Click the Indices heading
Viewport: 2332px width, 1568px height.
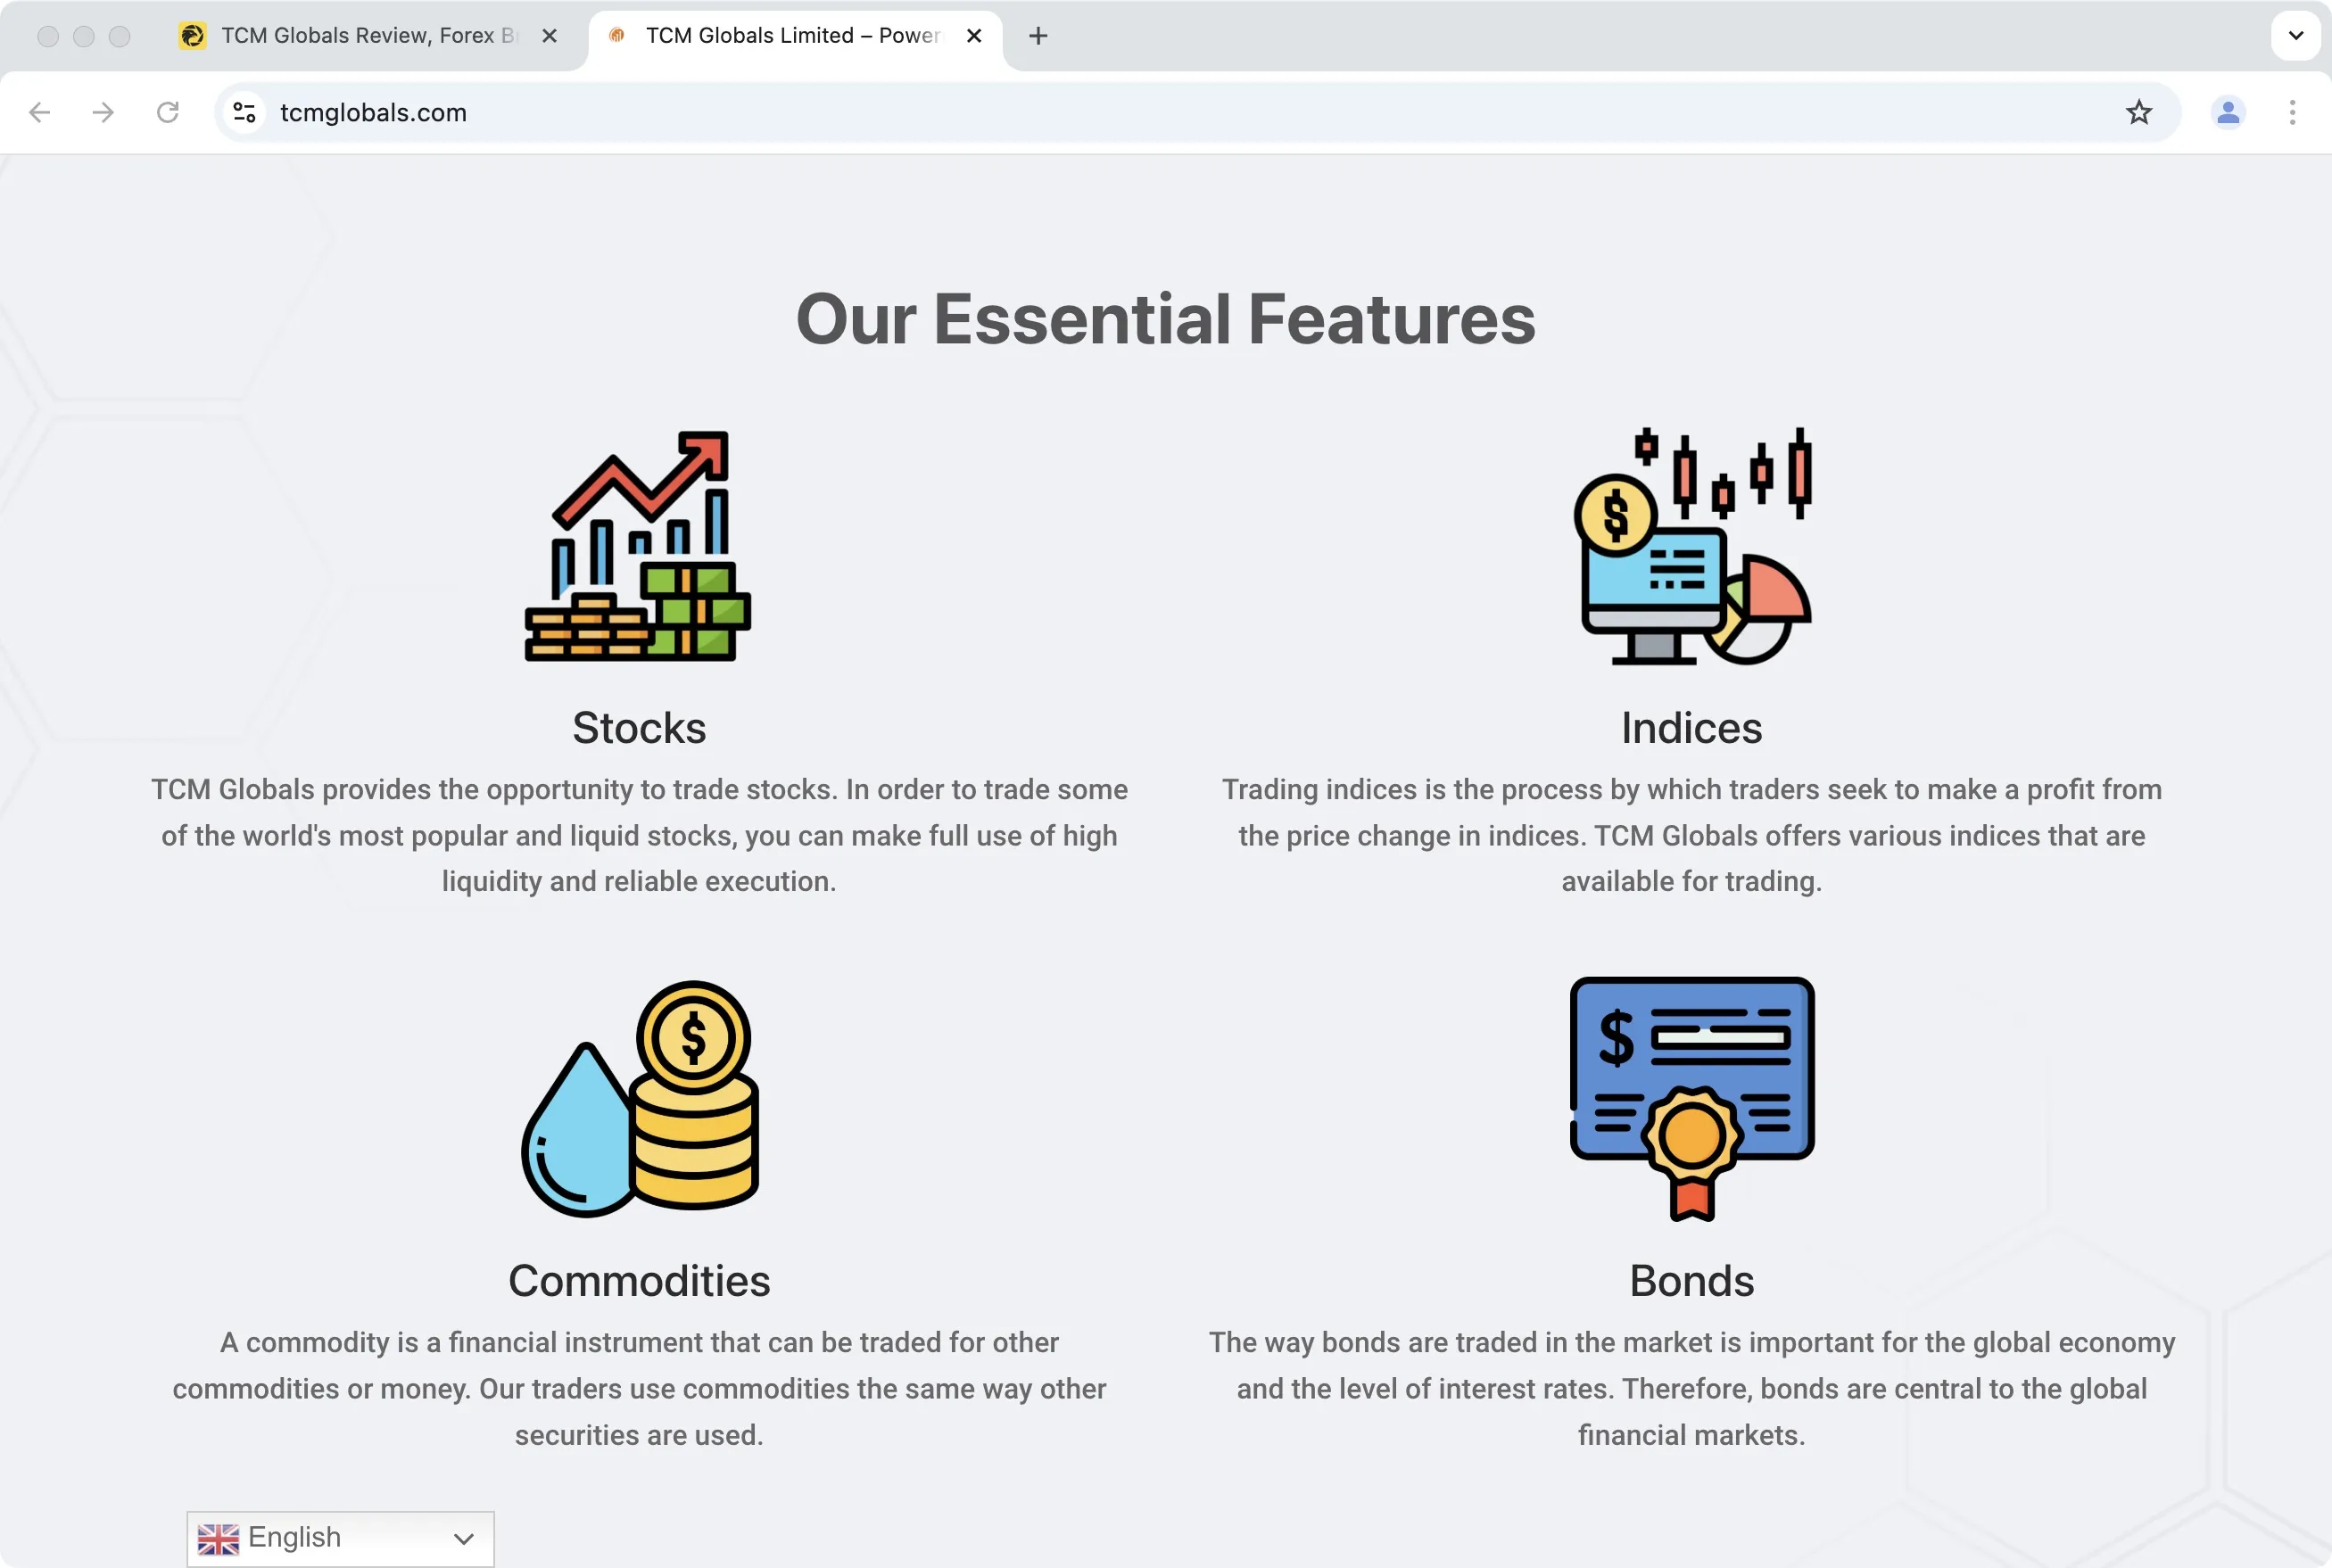point(1692,728)
